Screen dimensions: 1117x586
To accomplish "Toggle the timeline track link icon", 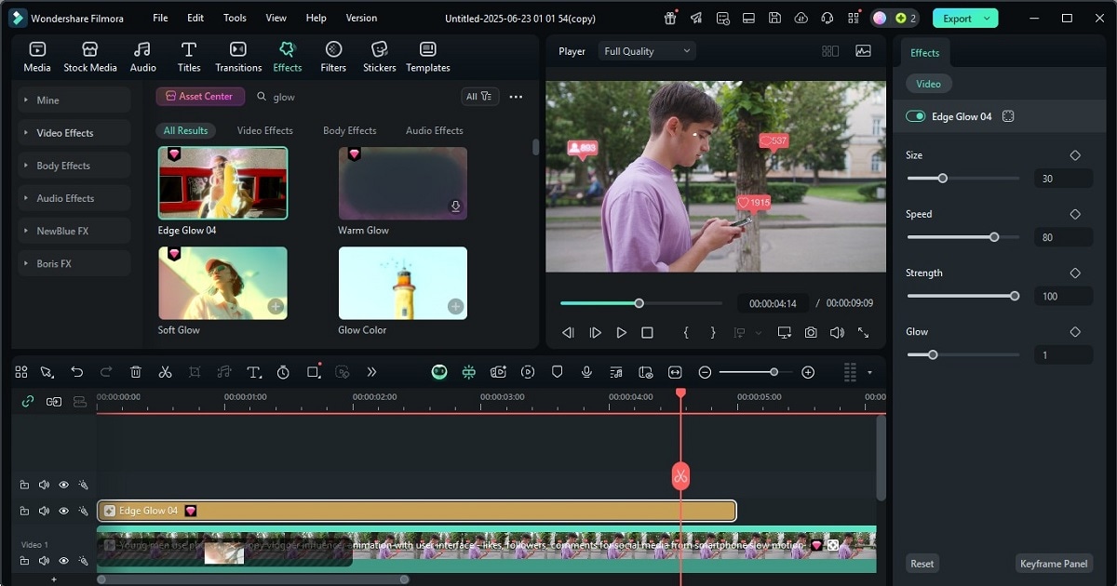I will coord(28,401).
